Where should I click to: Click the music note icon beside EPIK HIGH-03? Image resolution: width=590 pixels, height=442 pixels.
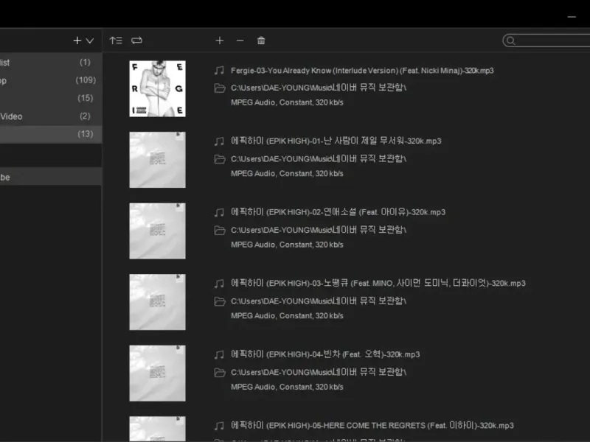tap(219, 284)
